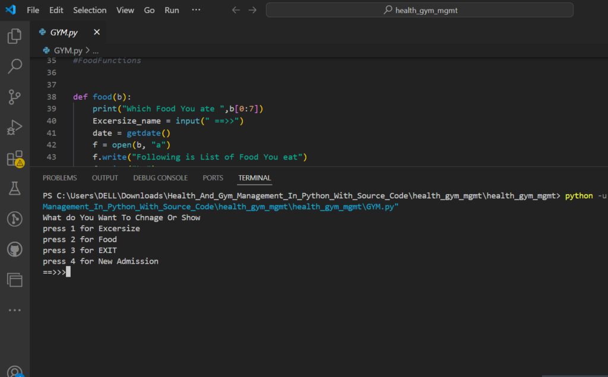
Task: Open the Git graph circular icon
Action: 15,218
